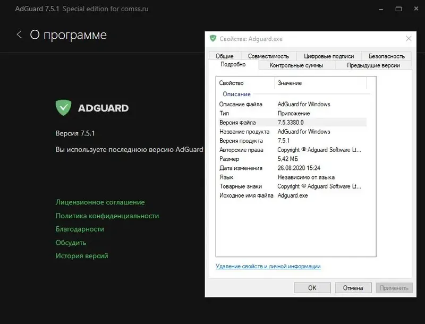This screenshot has width=425, height=324.
Task: Click the shield icon in the properties dialog title bar
Action: (x=212, y=39)
